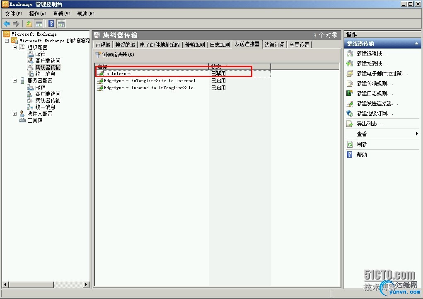Click the 客户端访问 icon under 组织配置

[x=30, y=61]
